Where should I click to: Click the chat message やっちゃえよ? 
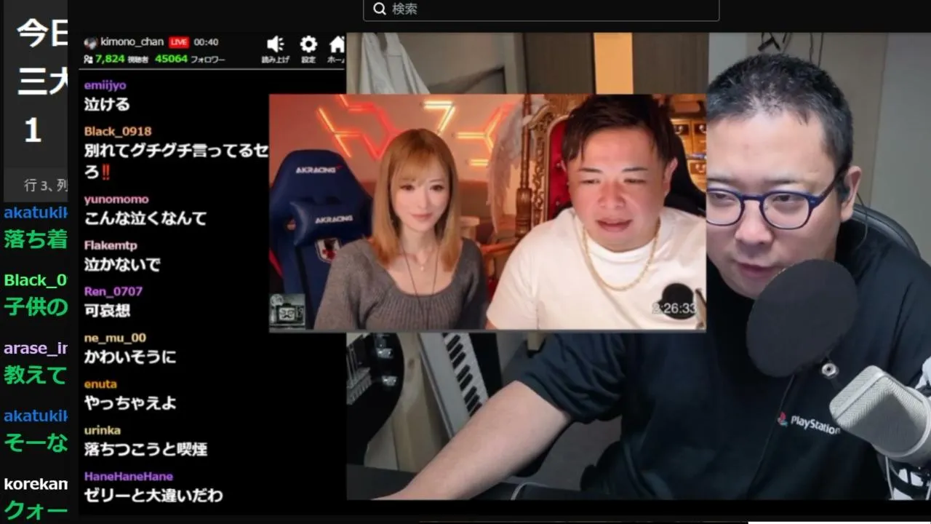(130, 402)
